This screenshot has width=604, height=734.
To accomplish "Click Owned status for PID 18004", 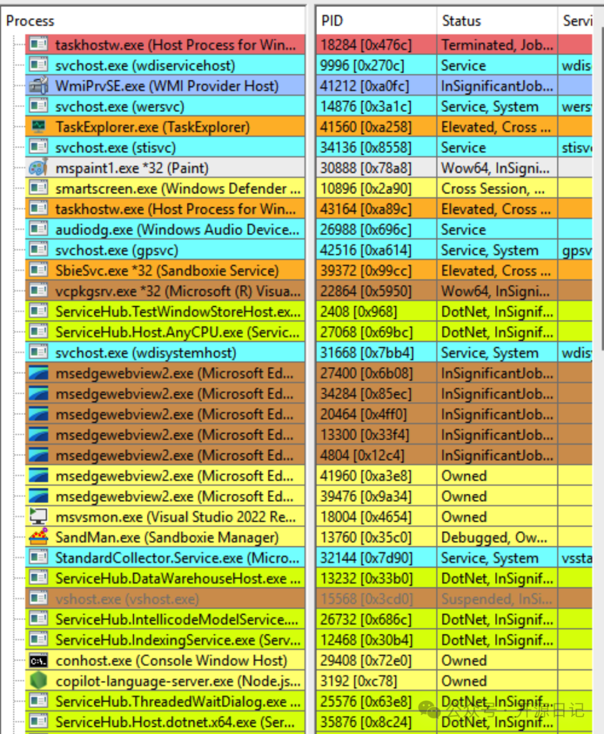I will [x=497, y=516].
